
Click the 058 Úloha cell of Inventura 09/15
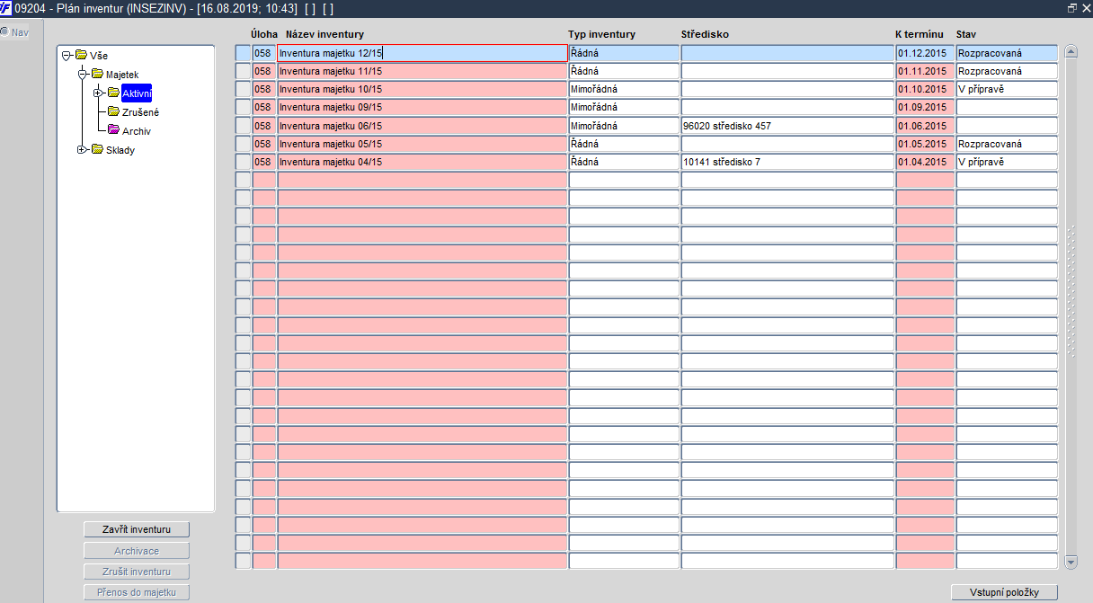pyautogui.click(x=263, y=107)
